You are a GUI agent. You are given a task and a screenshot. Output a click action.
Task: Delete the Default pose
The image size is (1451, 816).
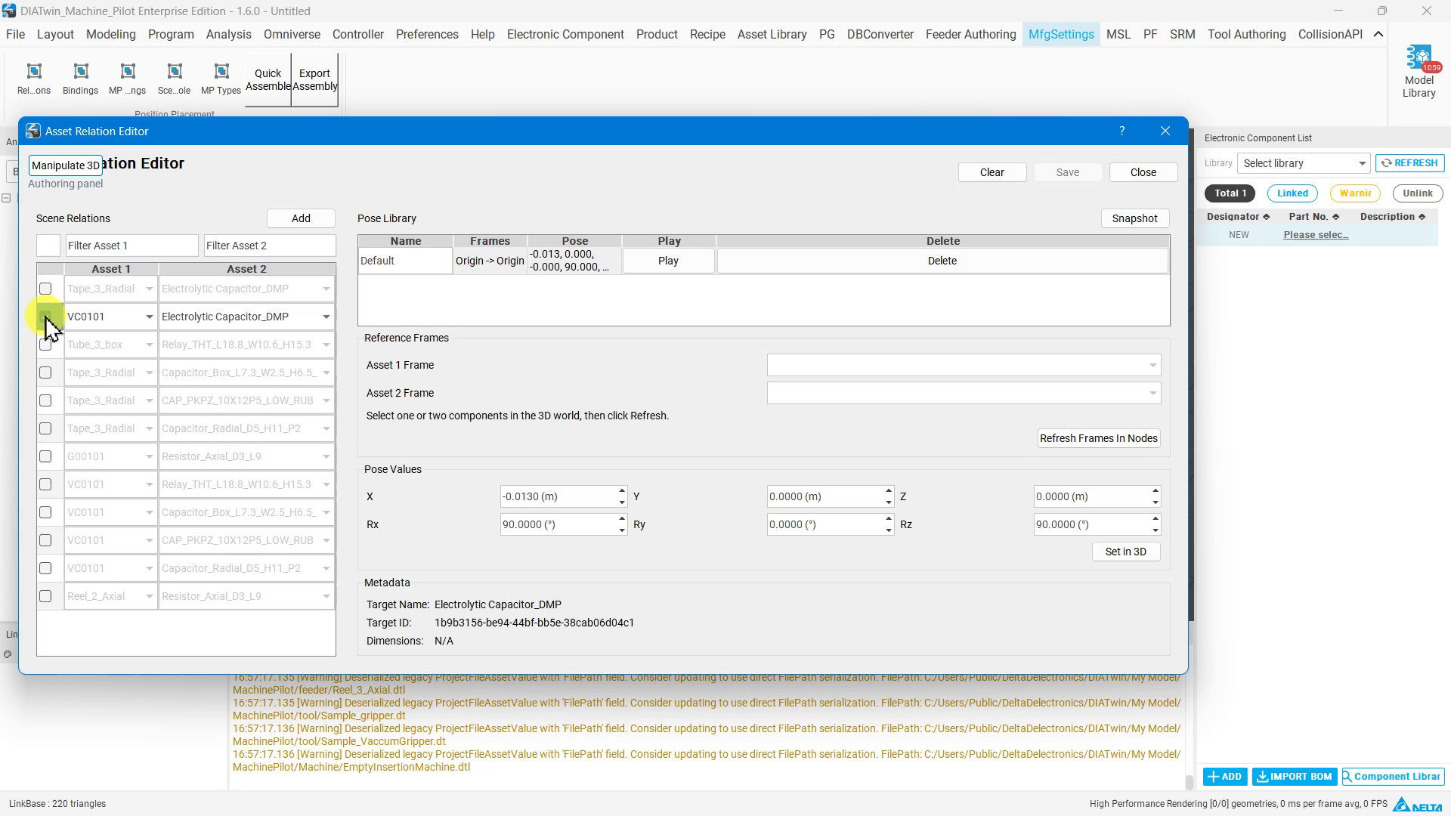(942, 261)
